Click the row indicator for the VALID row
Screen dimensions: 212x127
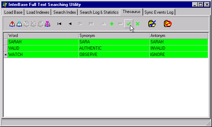(6, 48)
